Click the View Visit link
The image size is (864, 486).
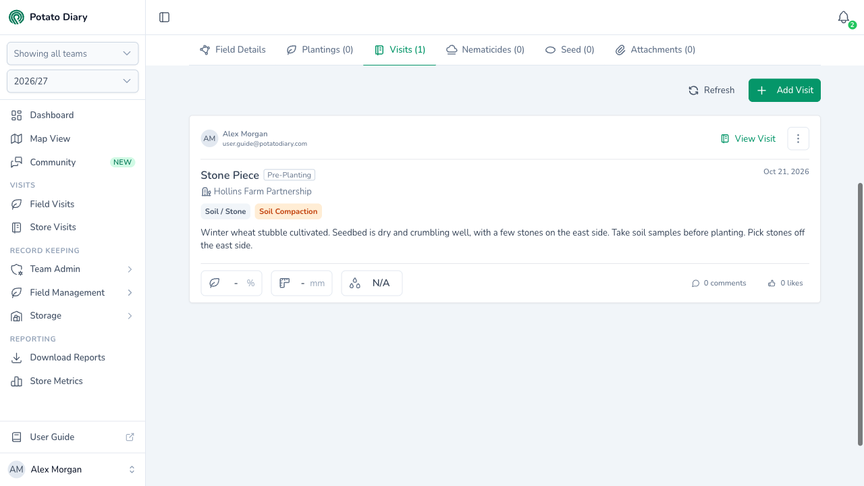tap(749, 138)
